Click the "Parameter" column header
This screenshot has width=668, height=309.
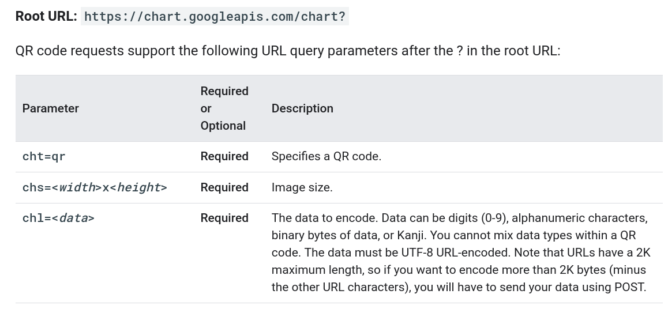coord(51,108)
